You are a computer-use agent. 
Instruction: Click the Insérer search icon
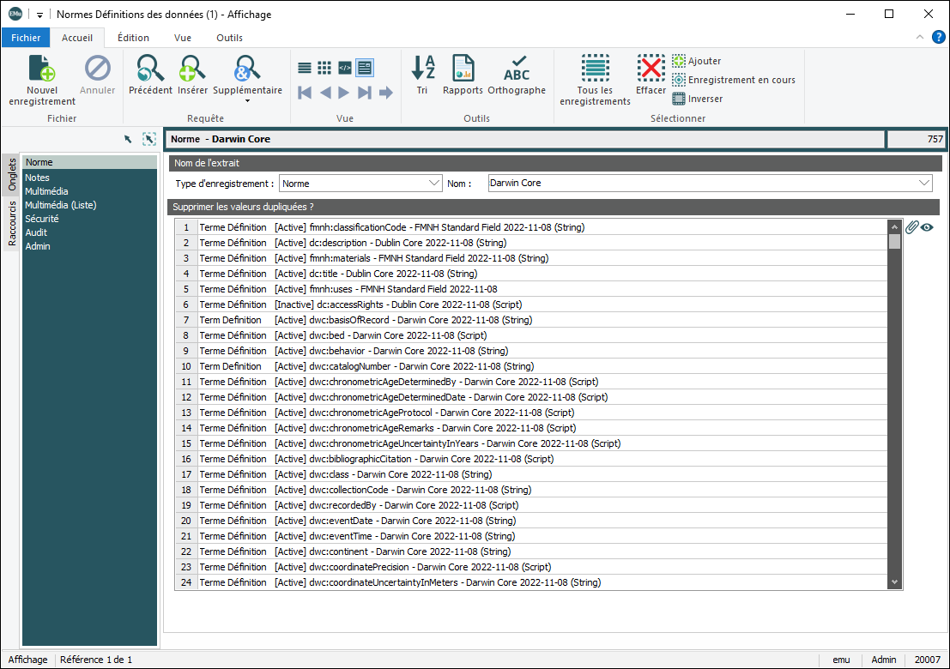[192, 69]
